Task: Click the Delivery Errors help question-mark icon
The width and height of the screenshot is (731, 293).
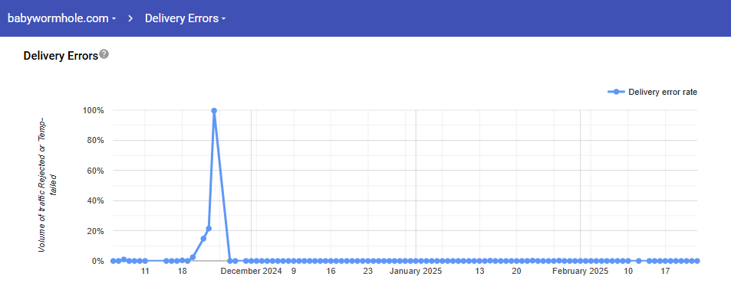Action: point(104,54)
